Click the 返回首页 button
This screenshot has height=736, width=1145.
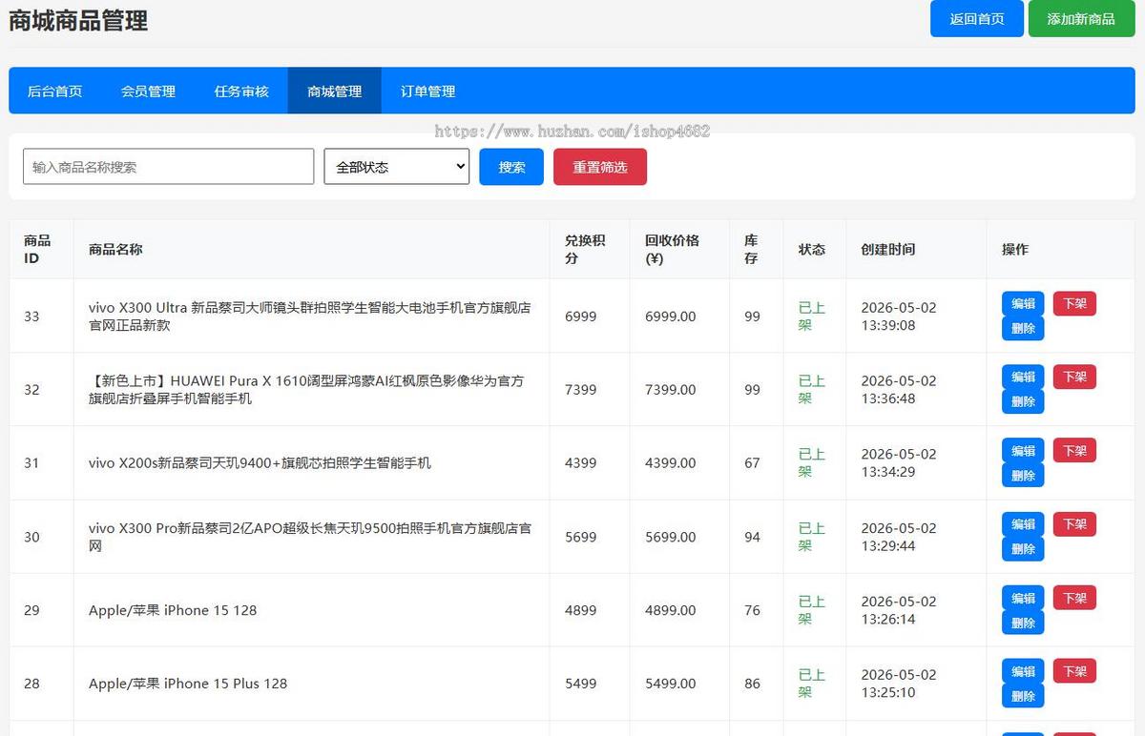977,18
